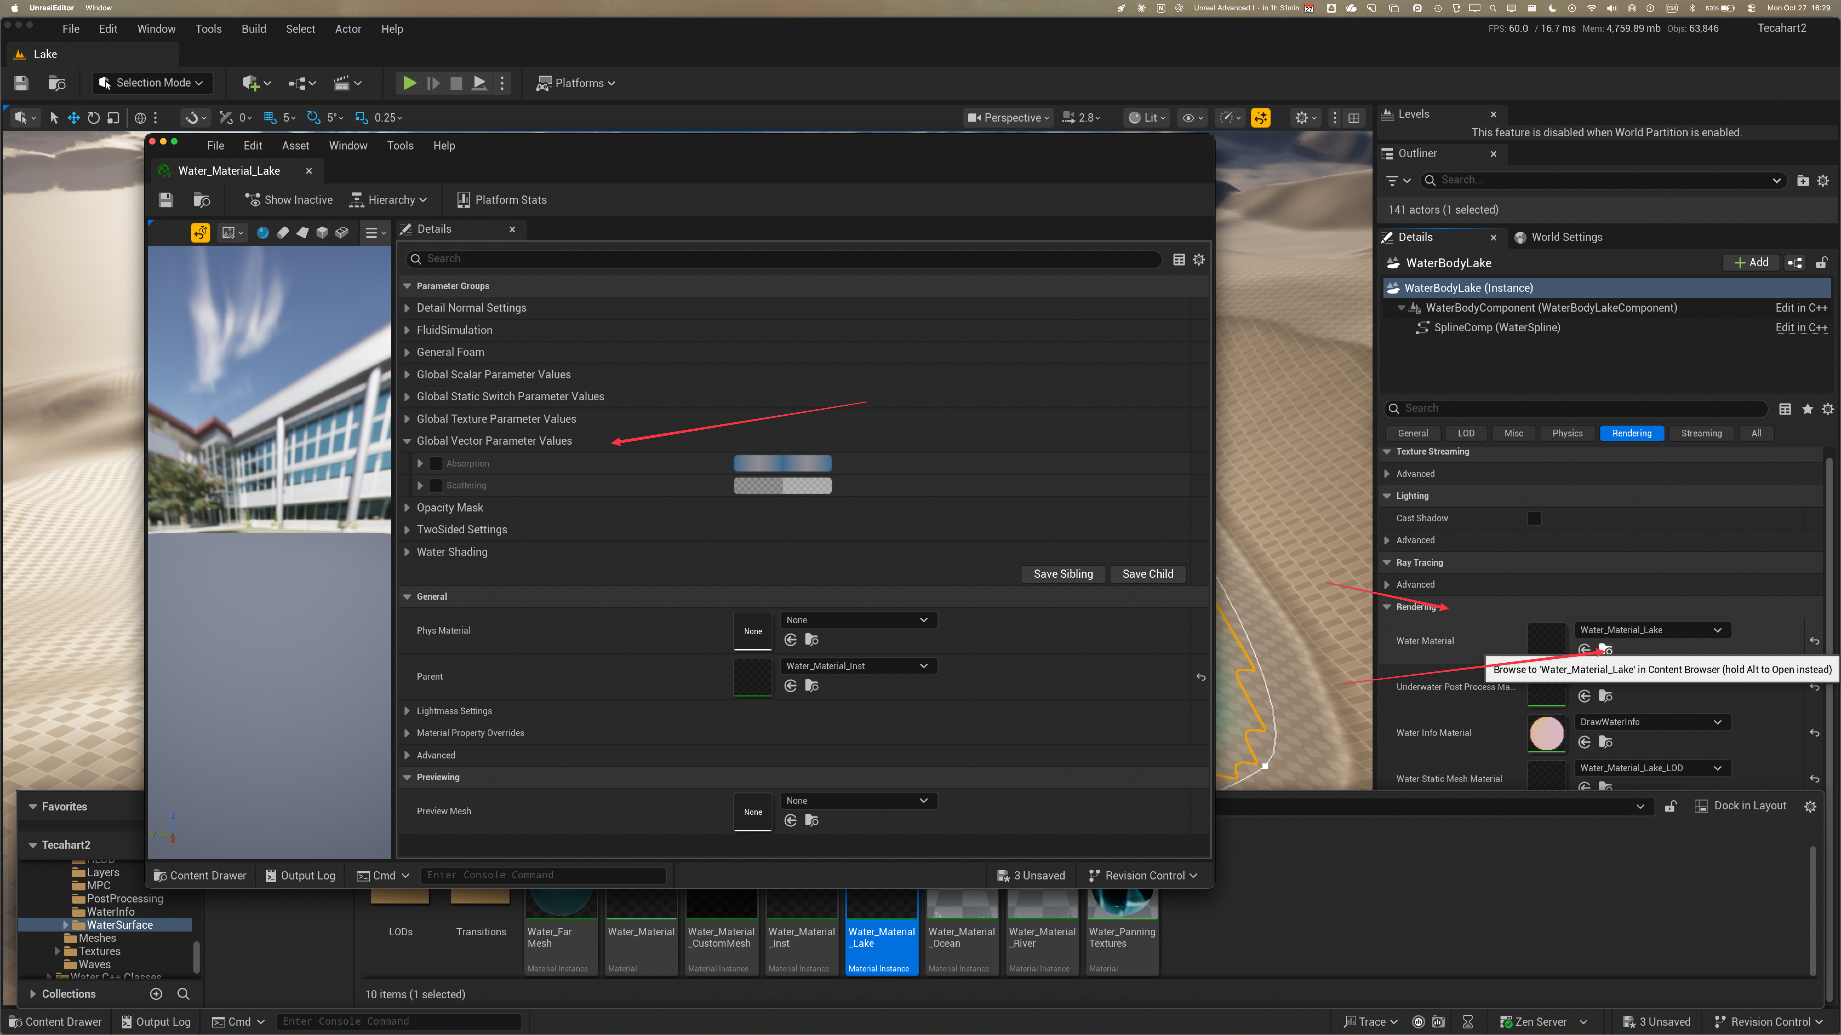This screenshot has width=1841, height=1035.
Task: Click the Stop simulation button
Action: pos(456,83)
